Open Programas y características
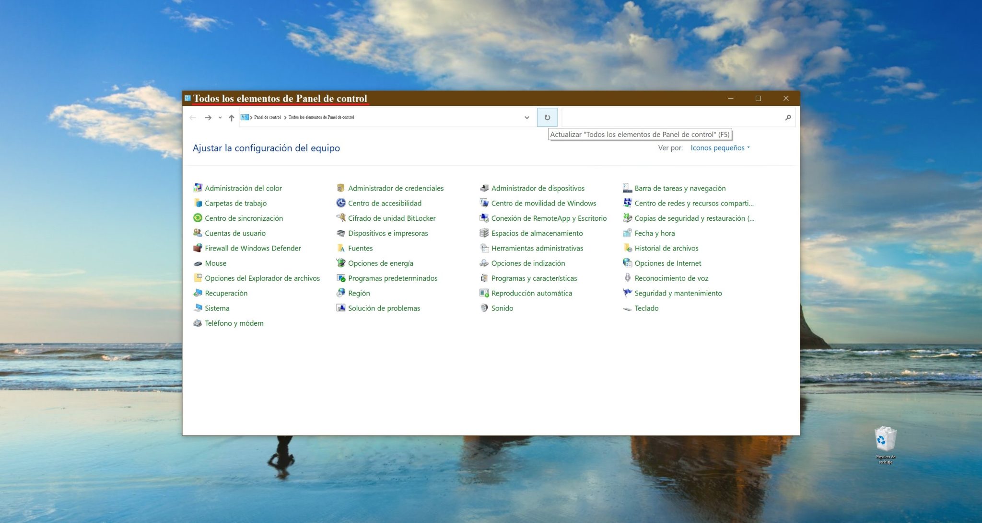The image size is (982, 523). click(x=534, y=278)
